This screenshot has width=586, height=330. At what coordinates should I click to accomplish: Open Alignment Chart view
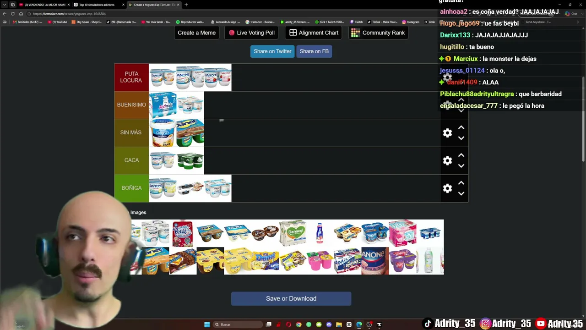314,33
